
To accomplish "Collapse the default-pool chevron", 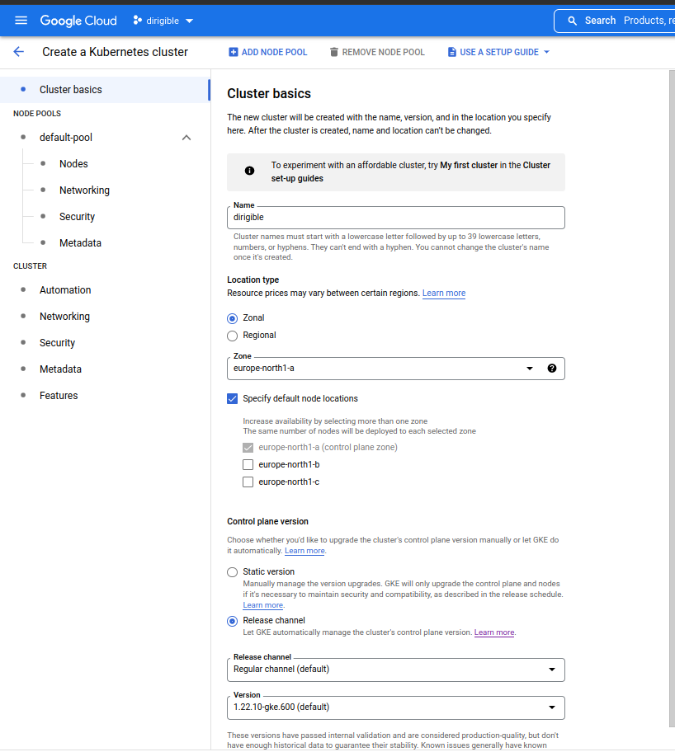I will pyautogui.click(x=186, y=138).
